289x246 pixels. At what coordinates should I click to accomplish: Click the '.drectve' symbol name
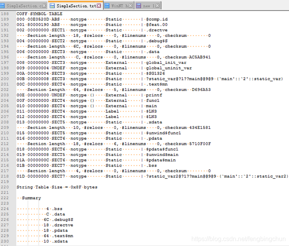pyautogui.click(x=157, y=30)
